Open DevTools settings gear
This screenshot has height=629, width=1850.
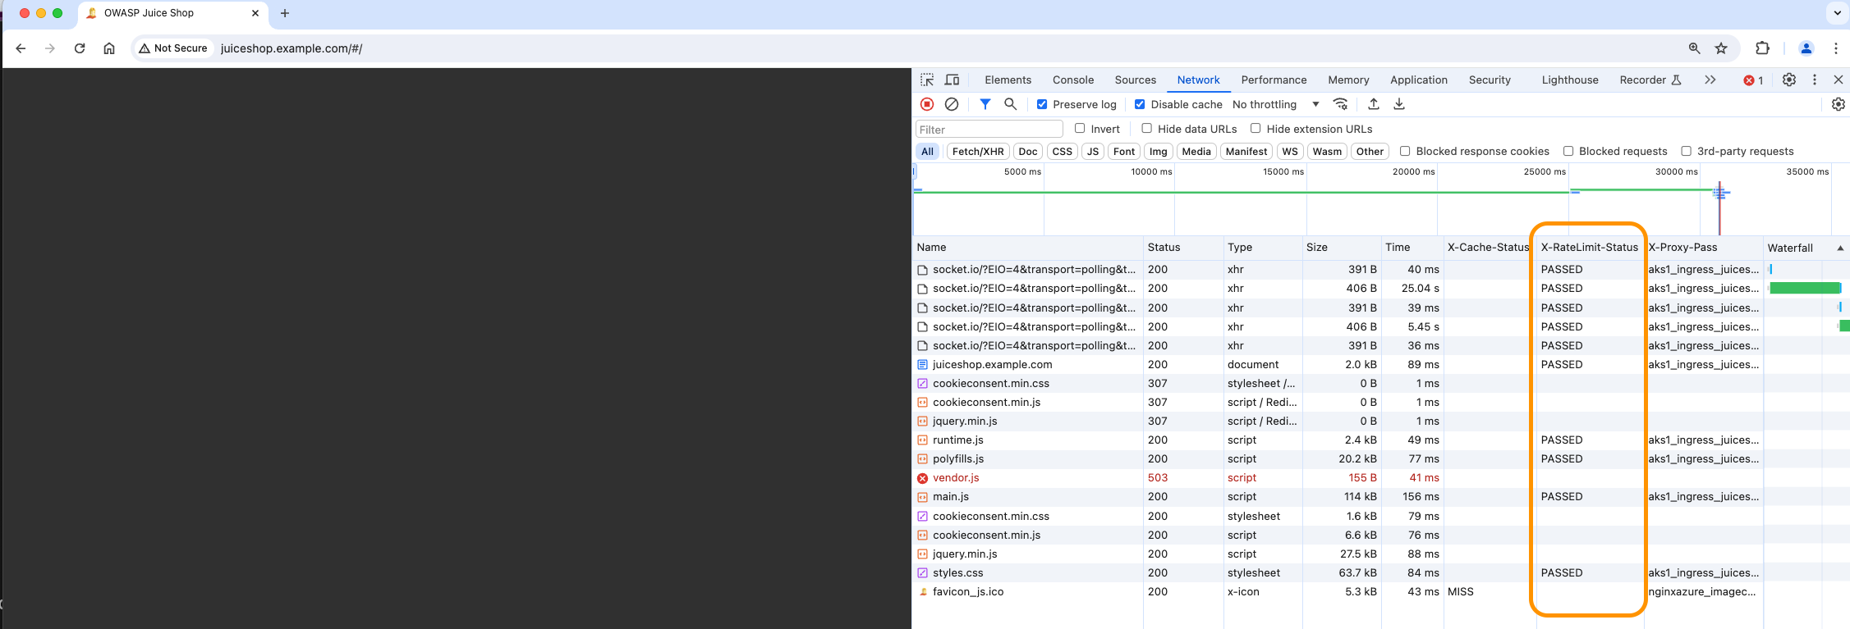(1789, 80)
